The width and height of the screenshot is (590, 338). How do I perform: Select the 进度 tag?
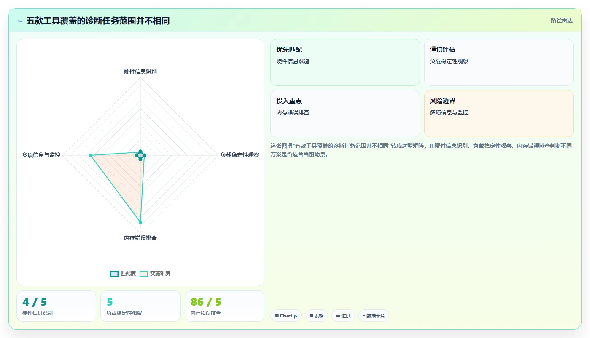[343, 316]
